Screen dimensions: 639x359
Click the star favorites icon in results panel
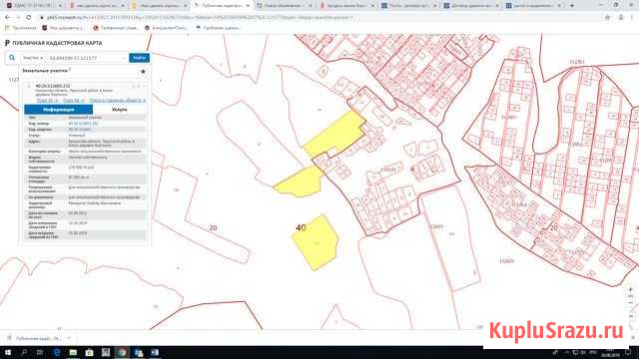click(143, 71)
